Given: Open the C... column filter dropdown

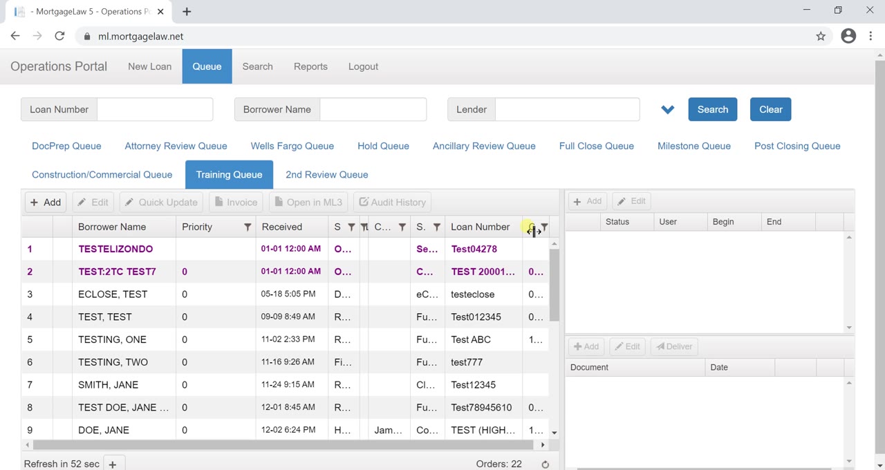Looking at the screenshot, I should point(402,227).
